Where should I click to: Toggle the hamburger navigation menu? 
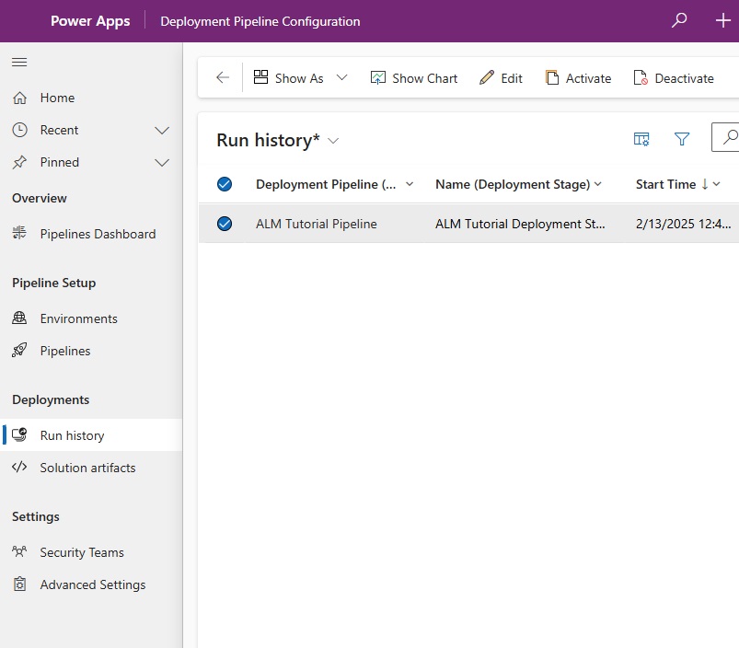click(19, 62)
